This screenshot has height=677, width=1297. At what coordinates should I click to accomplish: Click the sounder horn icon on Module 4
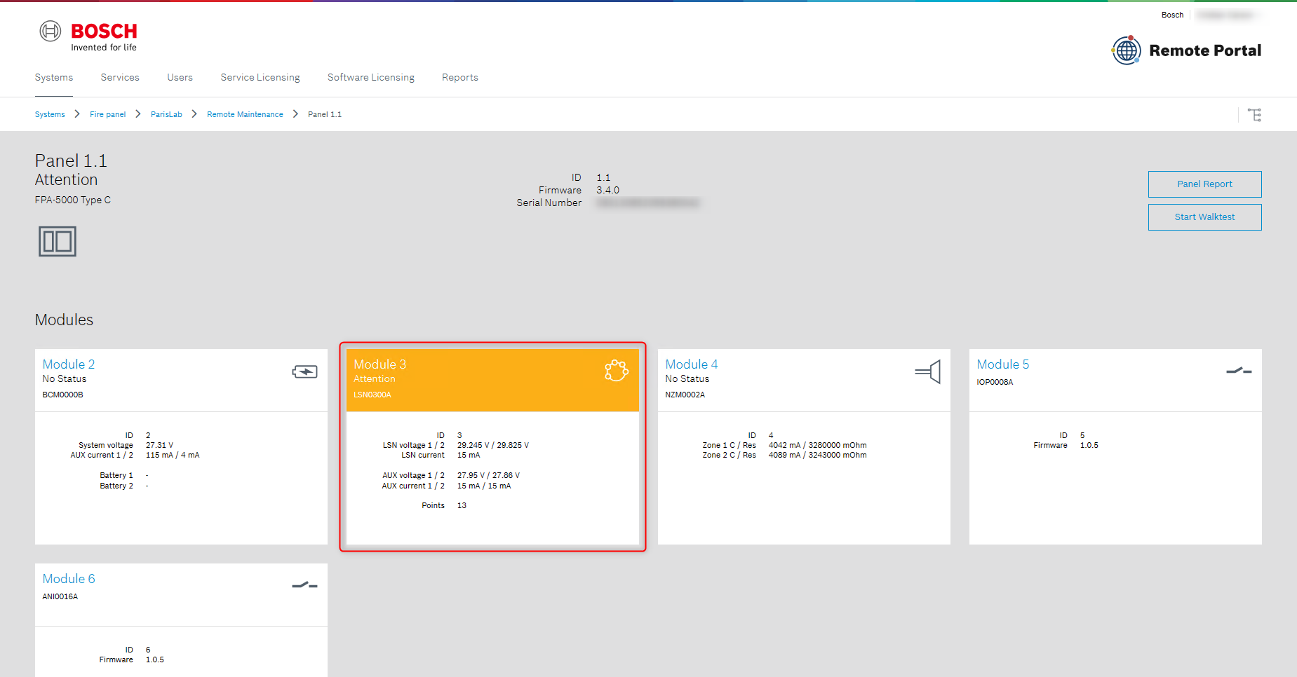(927, 371)
